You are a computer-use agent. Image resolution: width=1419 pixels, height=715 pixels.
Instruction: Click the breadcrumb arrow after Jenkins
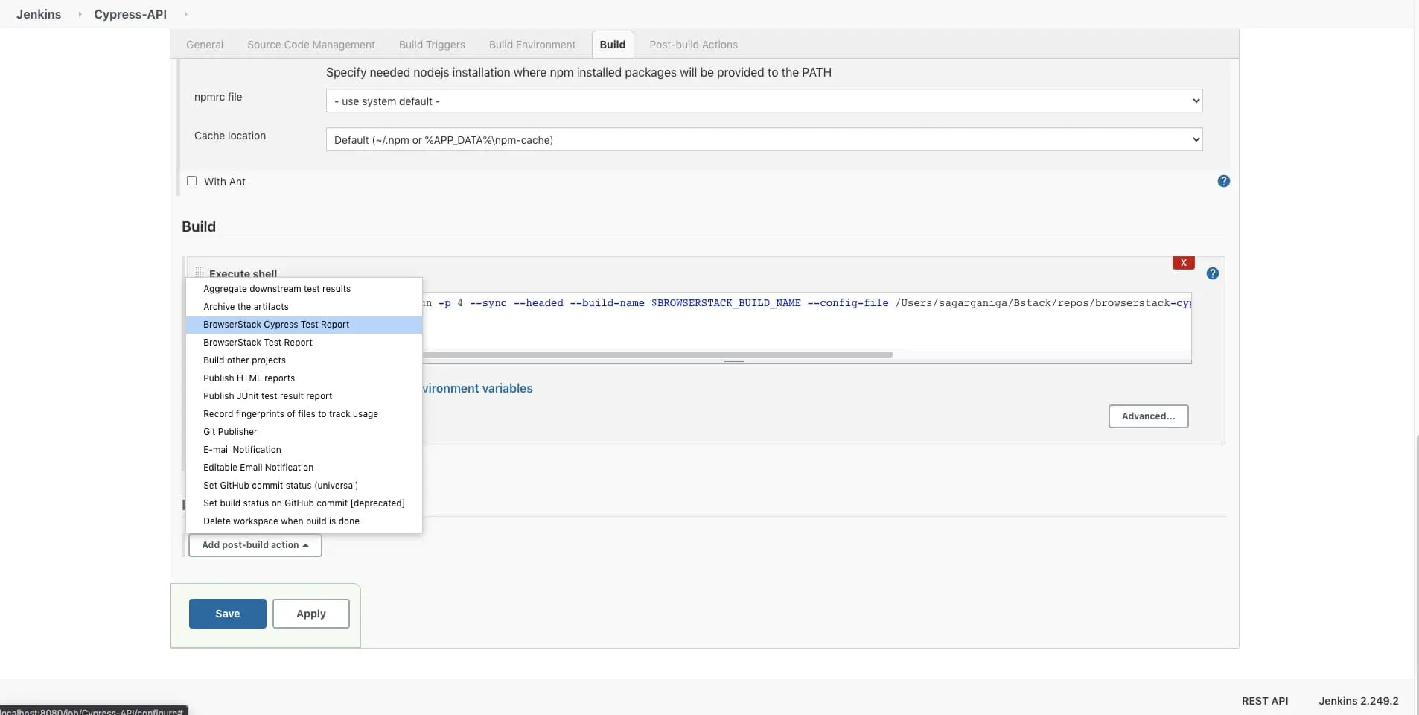tap(80, 14)
